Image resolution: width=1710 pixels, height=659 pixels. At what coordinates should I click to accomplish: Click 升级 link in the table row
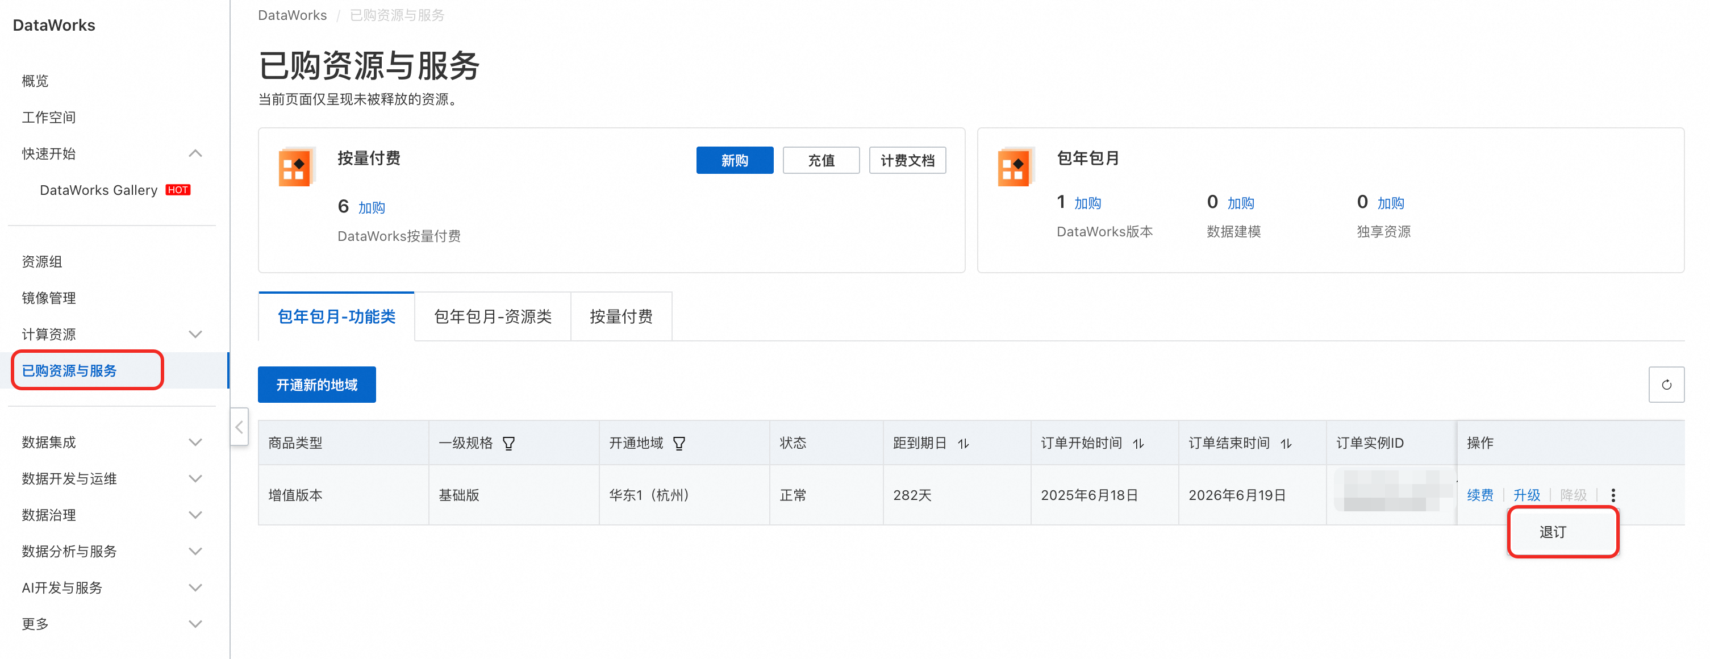click(1526, 495)
